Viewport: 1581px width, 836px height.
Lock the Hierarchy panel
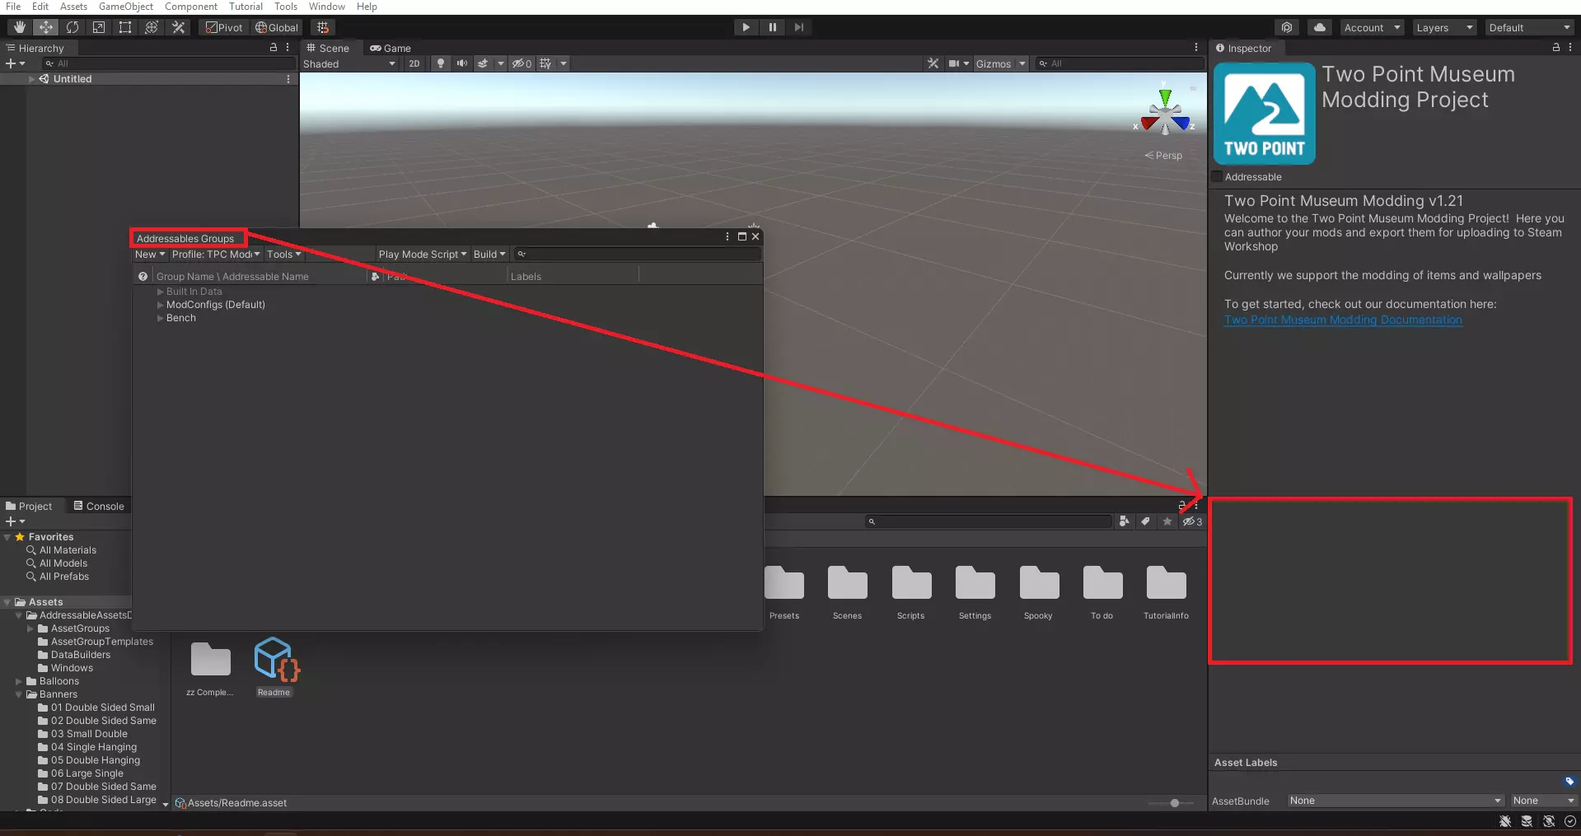274,48
